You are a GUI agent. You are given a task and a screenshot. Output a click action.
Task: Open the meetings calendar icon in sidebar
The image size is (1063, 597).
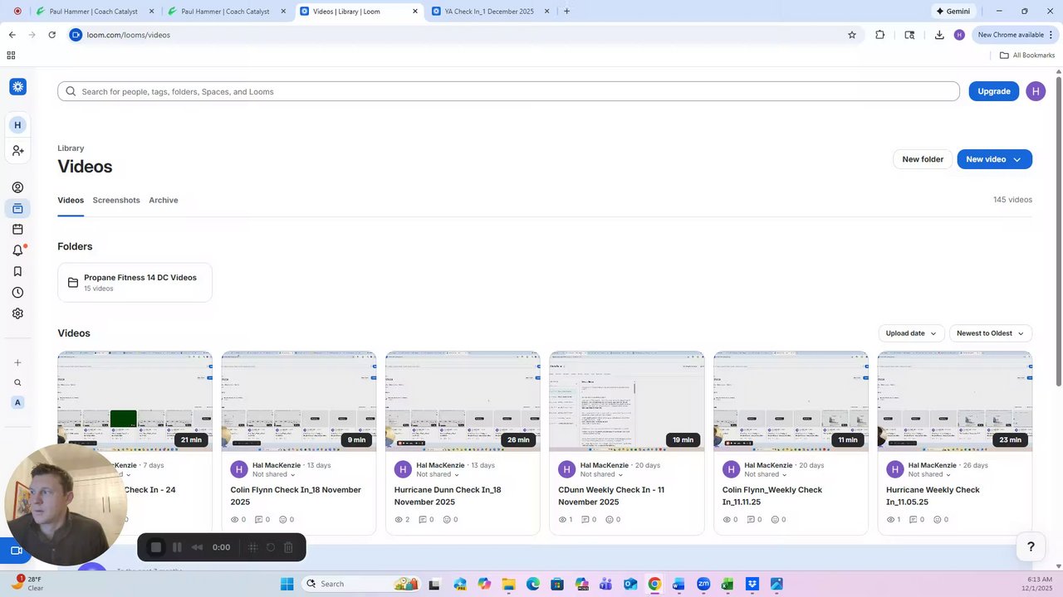17,230
